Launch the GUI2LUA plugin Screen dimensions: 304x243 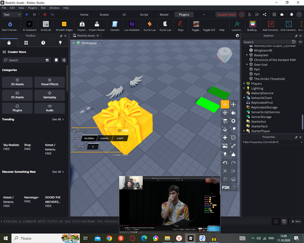[46, 26]
